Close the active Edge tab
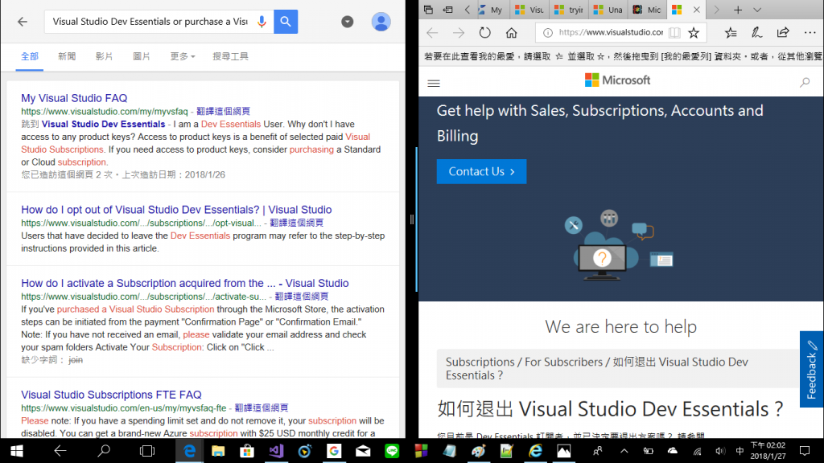The height and width of the screenshot is (463, 824). [x=696, y=10]
